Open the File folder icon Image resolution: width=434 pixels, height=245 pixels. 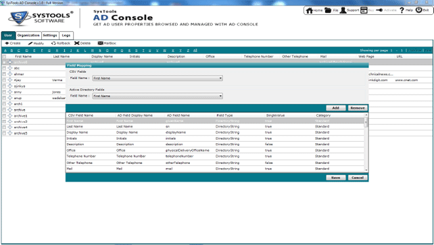(328, 10)
